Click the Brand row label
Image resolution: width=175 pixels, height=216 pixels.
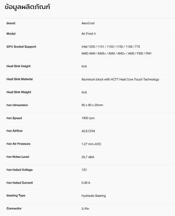click(x=11, y=23)
